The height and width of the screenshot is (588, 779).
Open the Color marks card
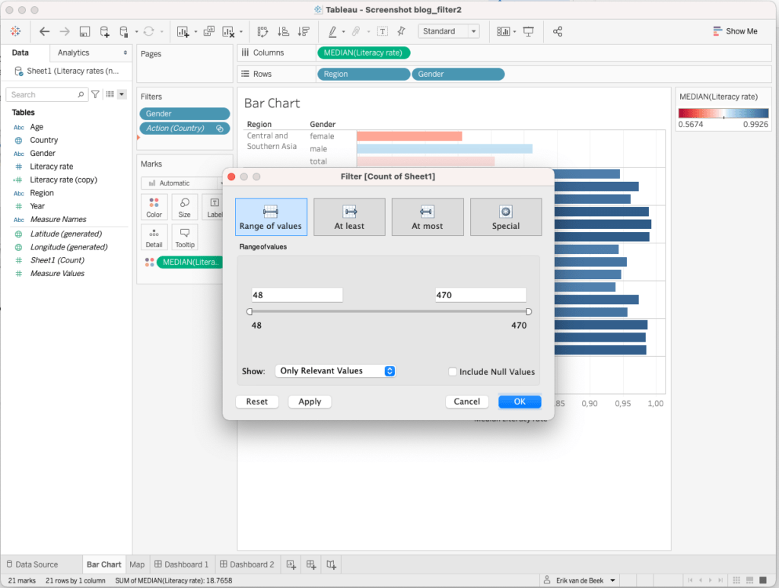[154, 207]
